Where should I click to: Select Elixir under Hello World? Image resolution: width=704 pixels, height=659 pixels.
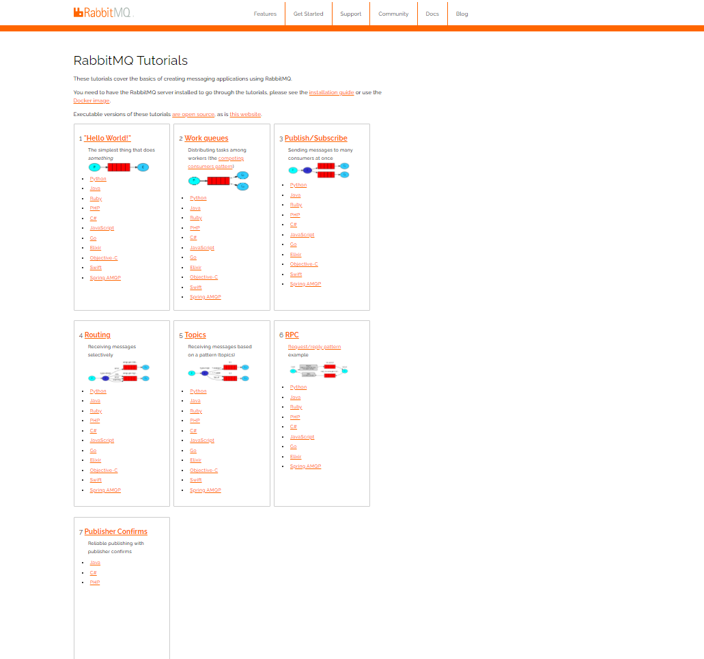pyautogui.click(x=96, y=248)
